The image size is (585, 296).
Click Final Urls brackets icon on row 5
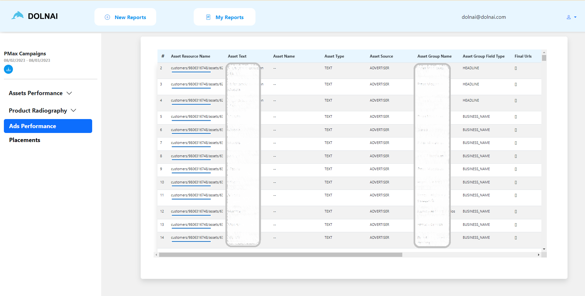point(515,117)
